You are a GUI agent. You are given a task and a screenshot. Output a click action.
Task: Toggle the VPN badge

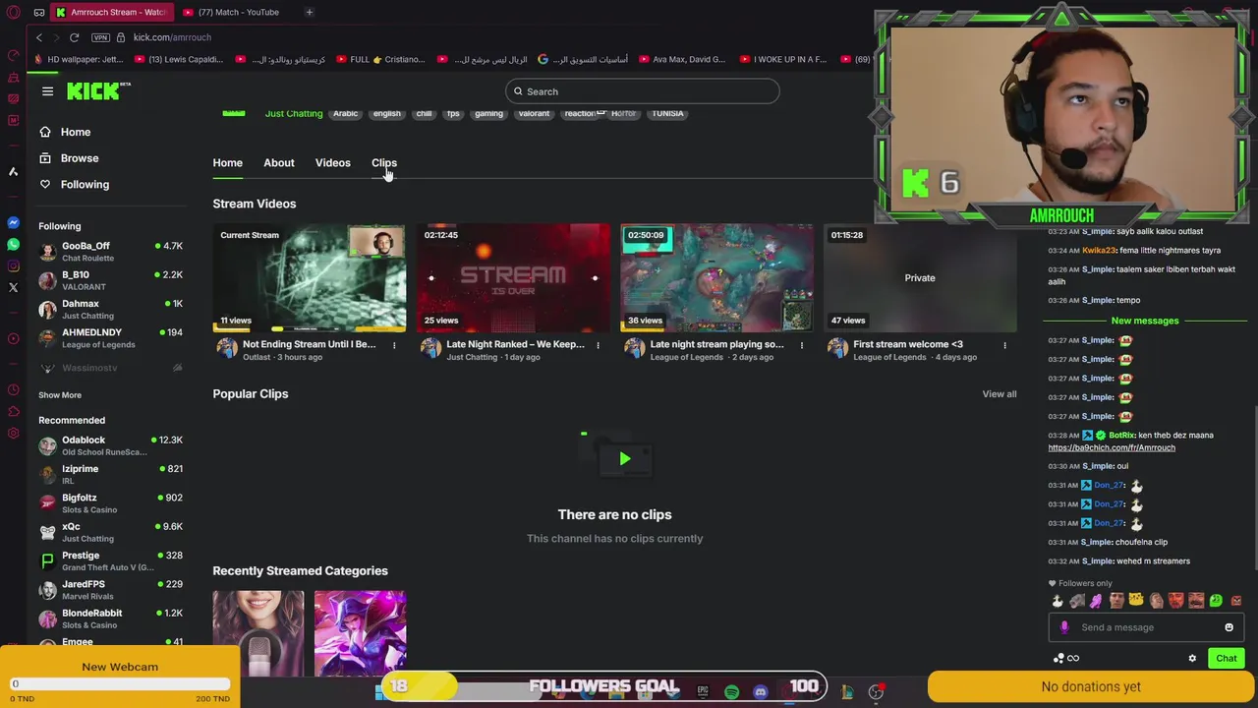click(100, 37)
